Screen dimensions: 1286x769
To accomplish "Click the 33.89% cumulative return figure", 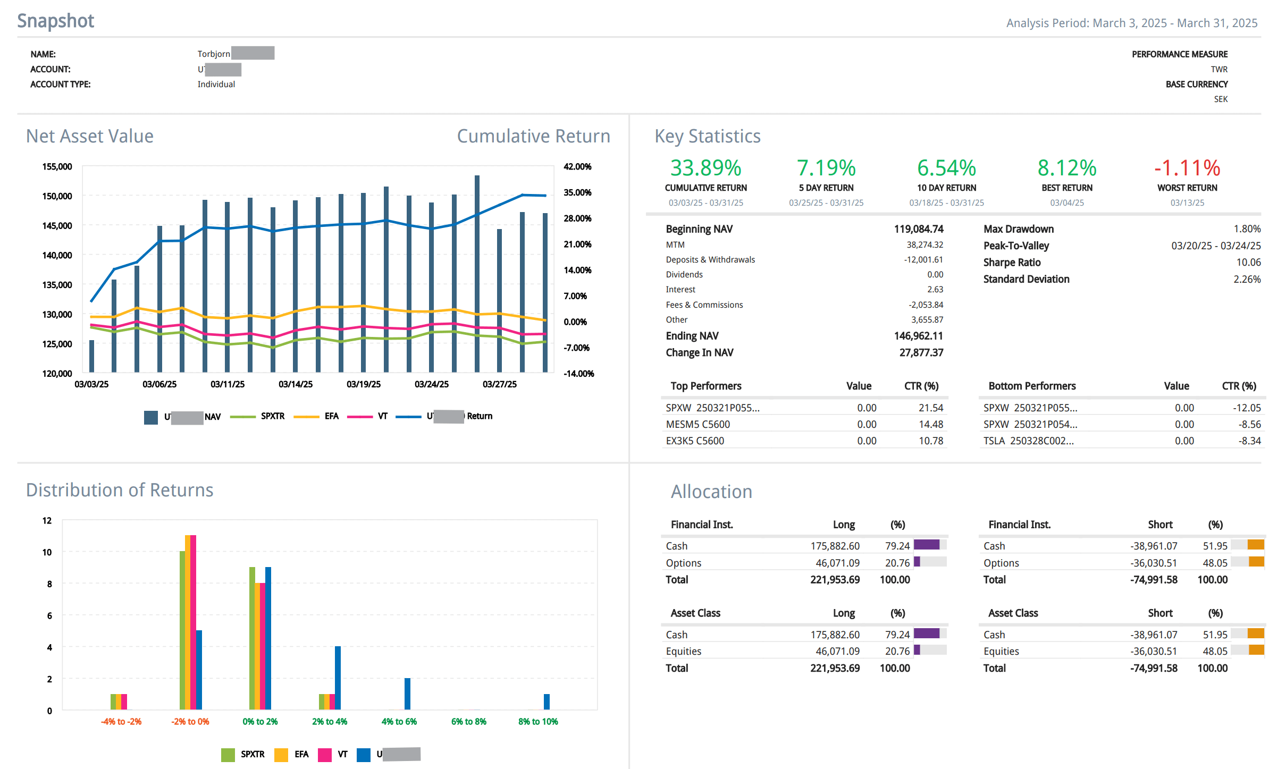I will (705, 168).
